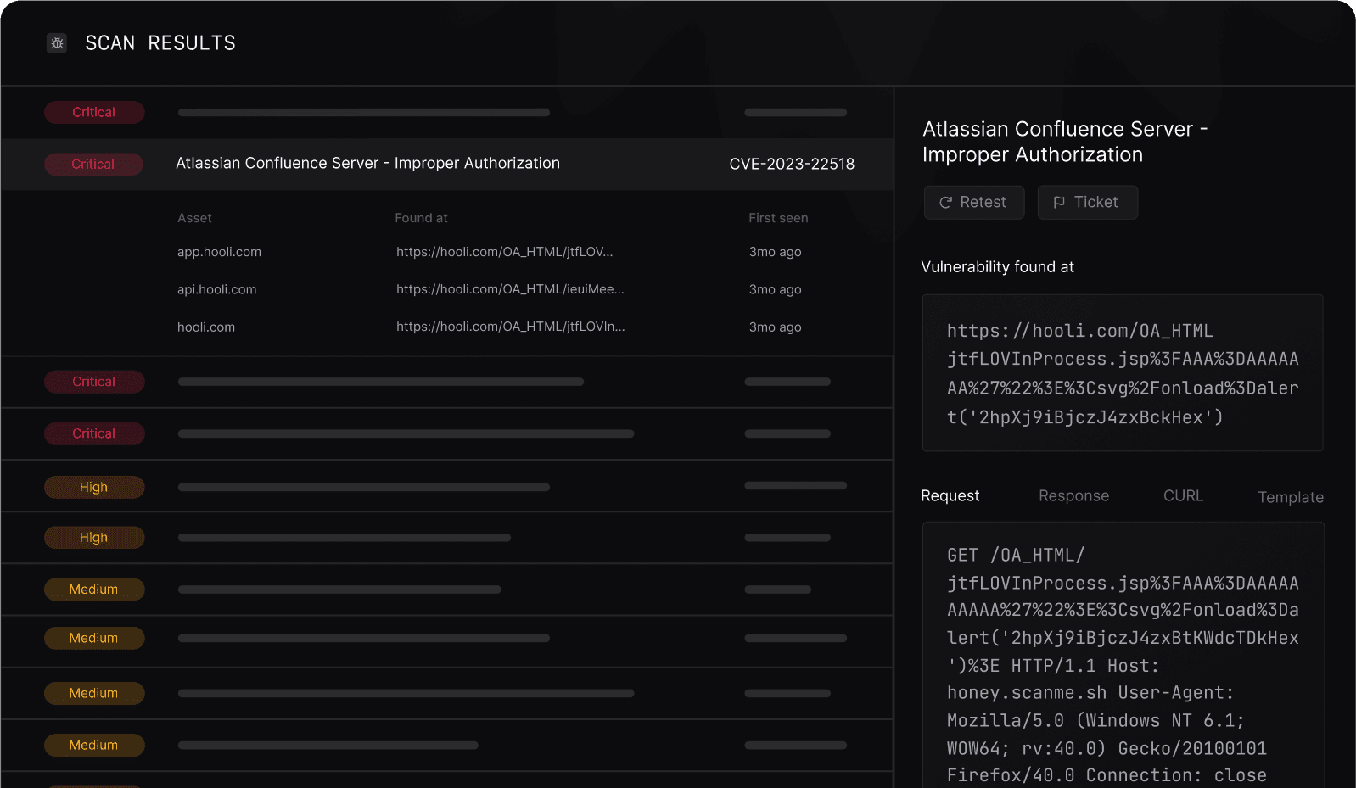
Task: Click the GET request code block
Action: [x=1123, y=655]
